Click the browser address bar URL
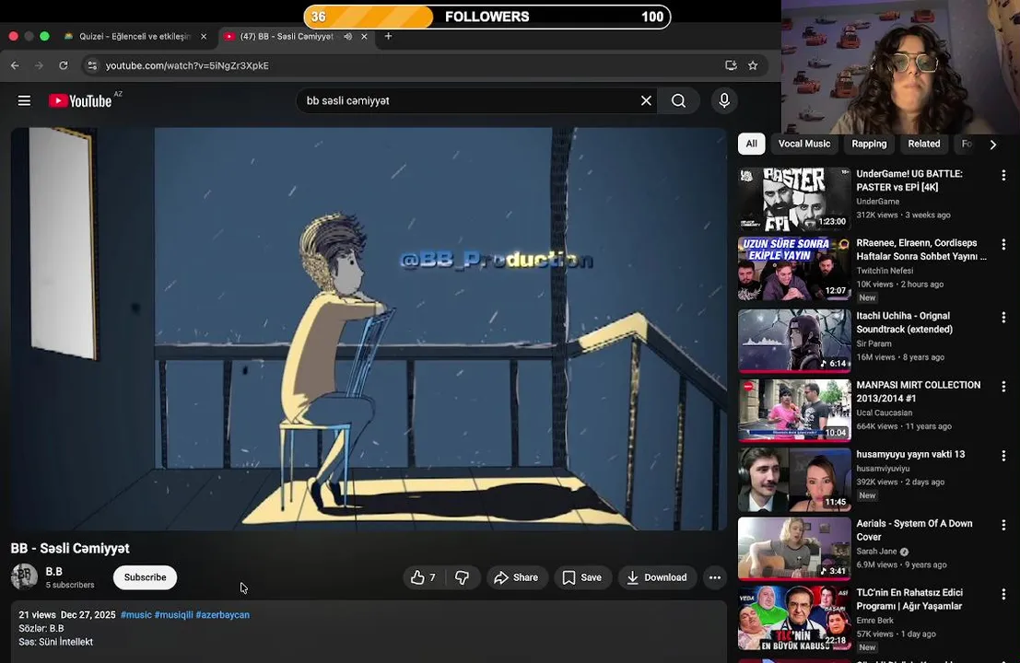1020x663 pixels. click(187, 65)
